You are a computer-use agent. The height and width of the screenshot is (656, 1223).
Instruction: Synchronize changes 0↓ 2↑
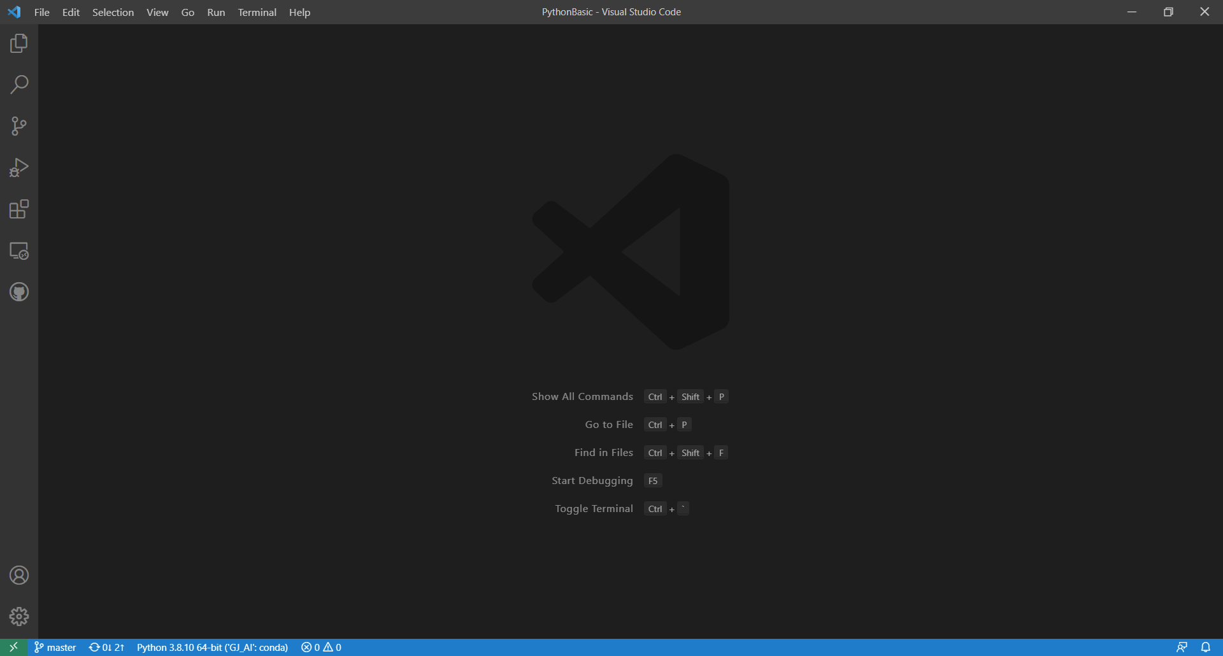pyautogui.click(x=106, y=647)
